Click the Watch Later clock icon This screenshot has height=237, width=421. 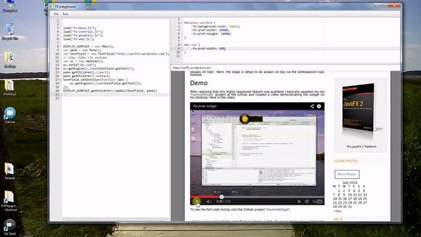(299, 201)
